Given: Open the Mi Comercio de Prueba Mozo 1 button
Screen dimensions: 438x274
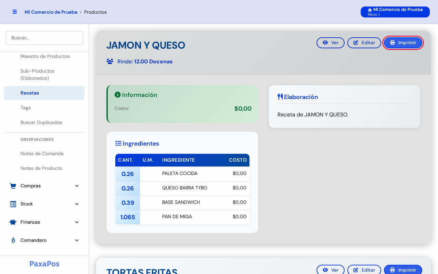Looking at the screenshot, I should (x=395, y=12).
